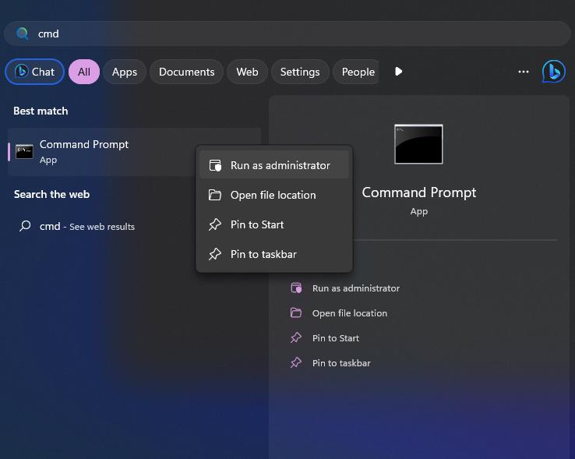
Task: Click the Bing logo inside Chat button
Action: pos(21,71)
